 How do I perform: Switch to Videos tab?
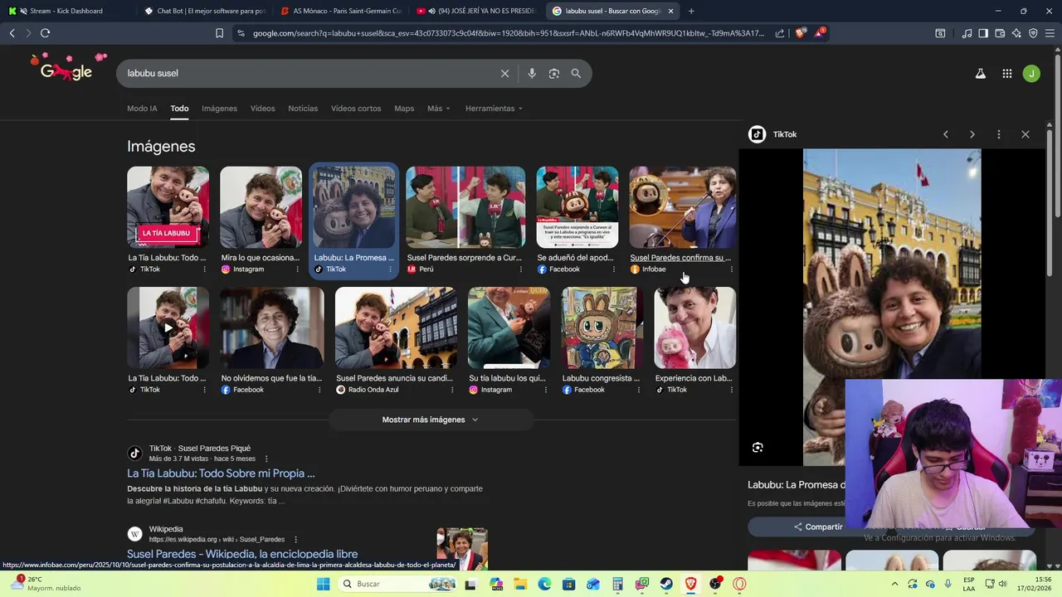pos(262,109)
